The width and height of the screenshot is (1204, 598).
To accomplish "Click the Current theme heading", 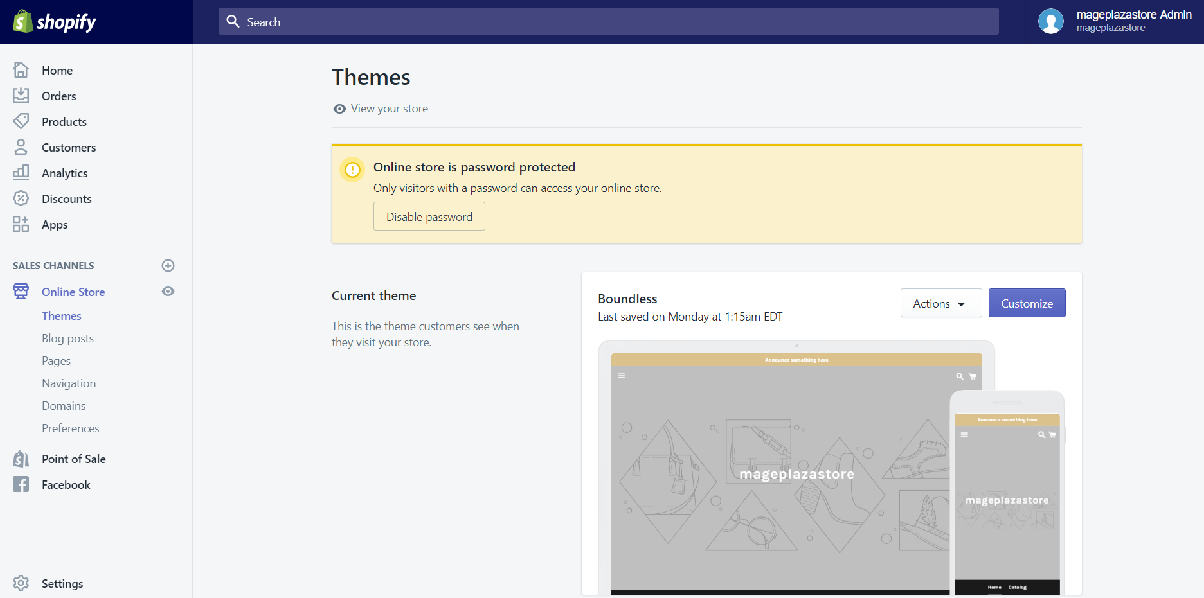I will [x=374, y=295].
